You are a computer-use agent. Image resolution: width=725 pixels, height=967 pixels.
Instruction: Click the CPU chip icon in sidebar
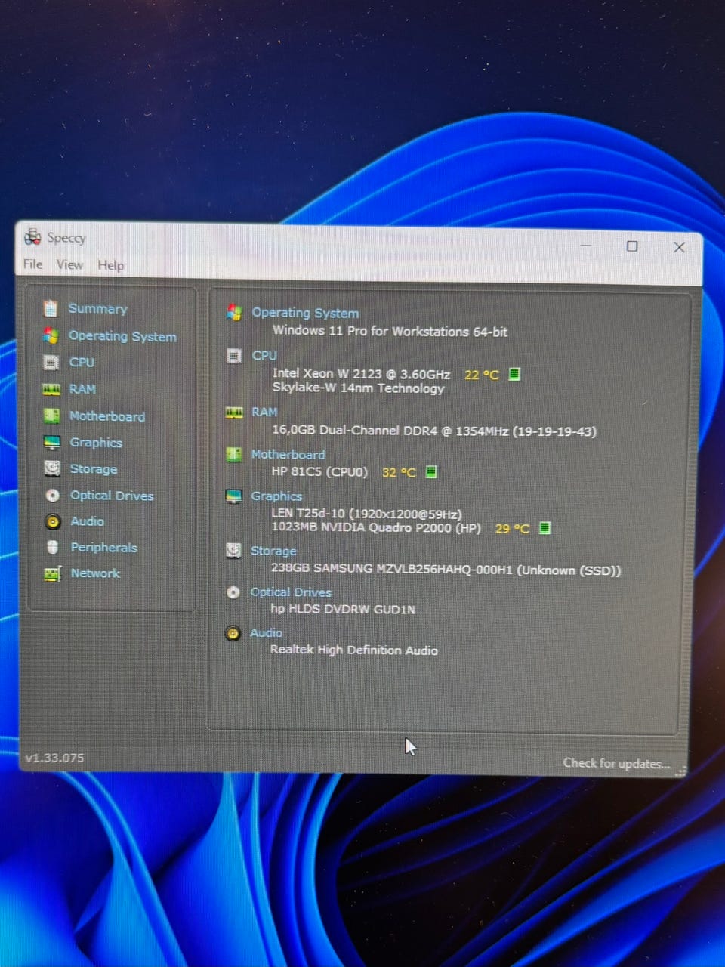[x=51, y=363]
